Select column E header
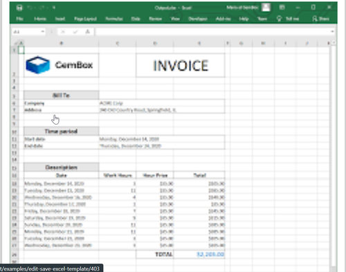The height and width of the screenshot is (272, 346). 199,43
